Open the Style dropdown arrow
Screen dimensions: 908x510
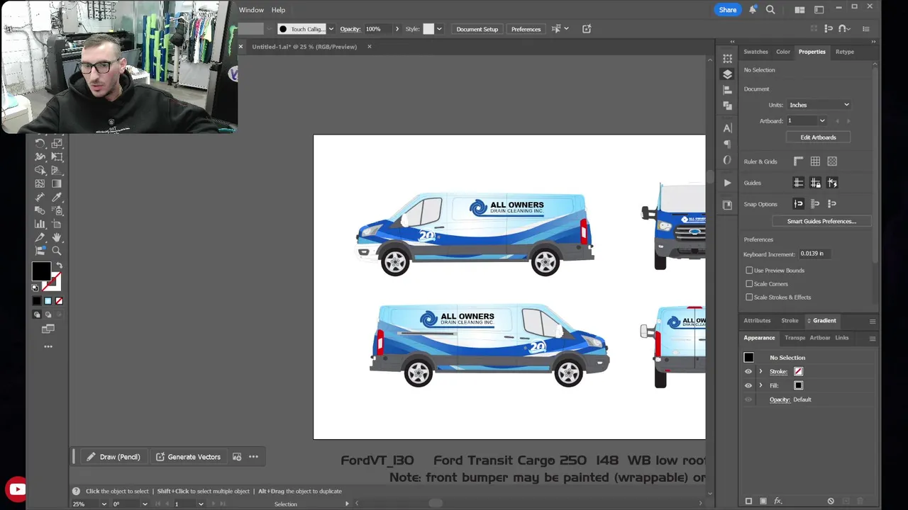tap(439, 29)
